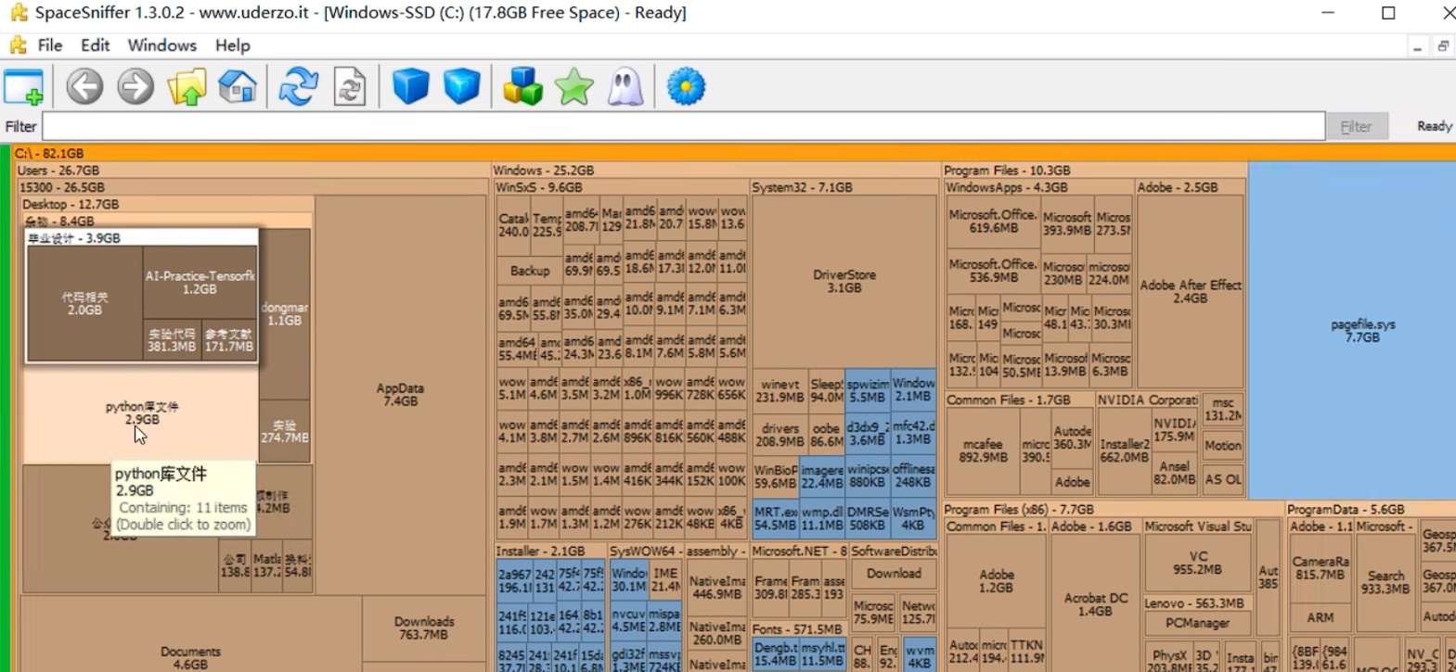The height and width of the screenshot is (672, 1456).
Task: Click the blue flower toolbar icon
Action: 686,87
